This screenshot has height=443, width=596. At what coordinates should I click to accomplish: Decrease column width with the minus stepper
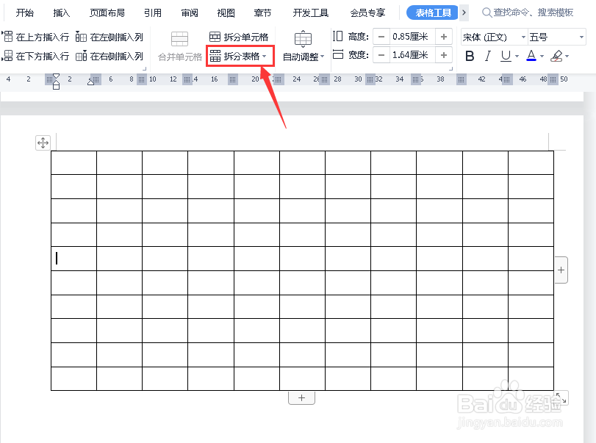381,54
